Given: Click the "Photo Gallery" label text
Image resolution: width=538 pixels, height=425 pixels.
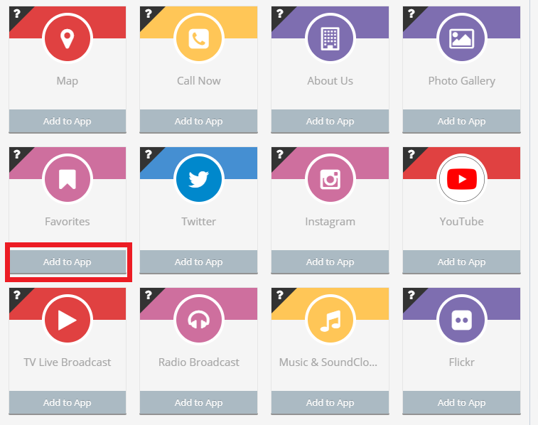Looking at the screenshot, I should [x=461, y=81].
